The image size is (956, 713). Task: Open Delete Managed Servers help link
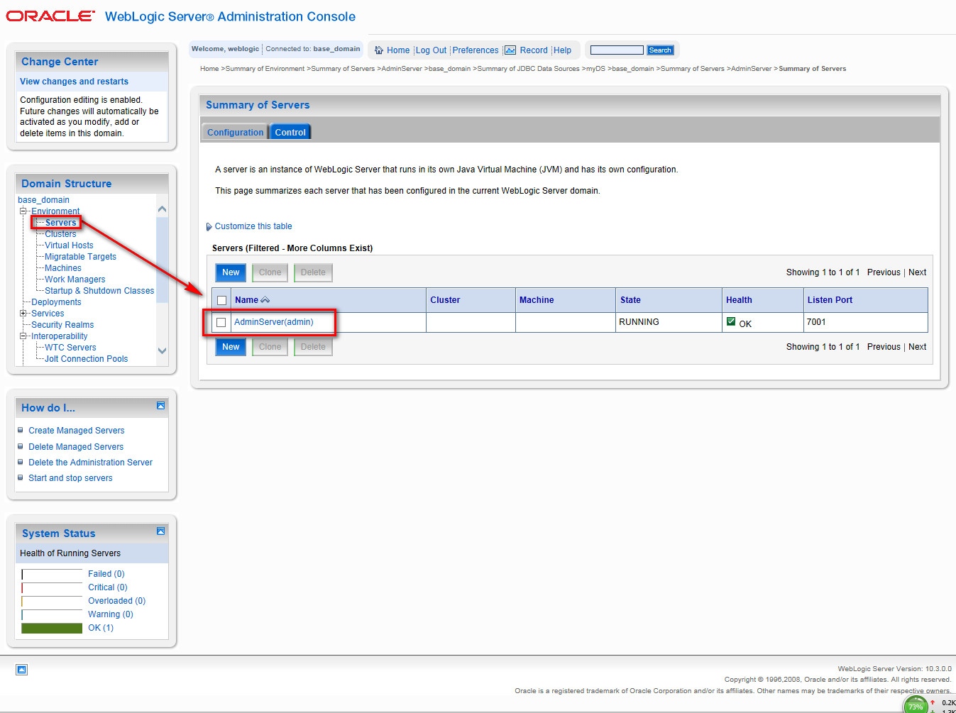tap(76, 447)
